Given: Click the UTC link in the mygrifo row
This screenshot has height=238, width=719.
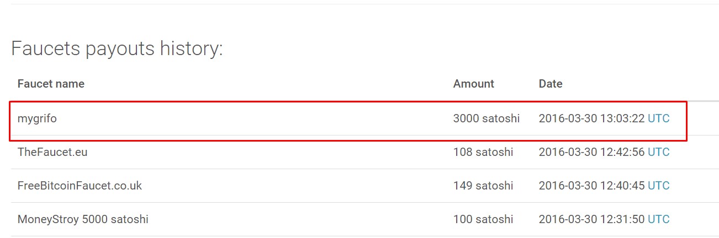Looking at the screenshot, I should pos(658,118).
